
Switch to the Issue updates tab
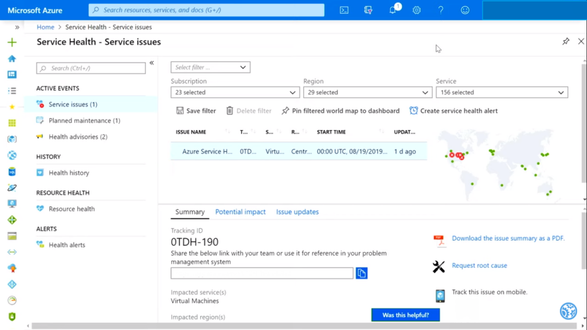pyautogui.click(x=297, y=211)
